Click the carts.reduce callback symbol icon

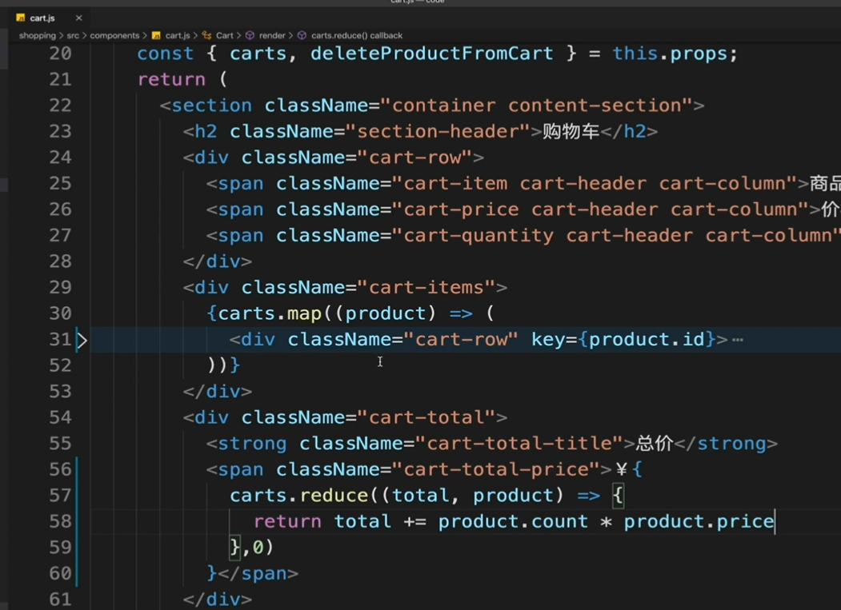click(x=302, y=35)
